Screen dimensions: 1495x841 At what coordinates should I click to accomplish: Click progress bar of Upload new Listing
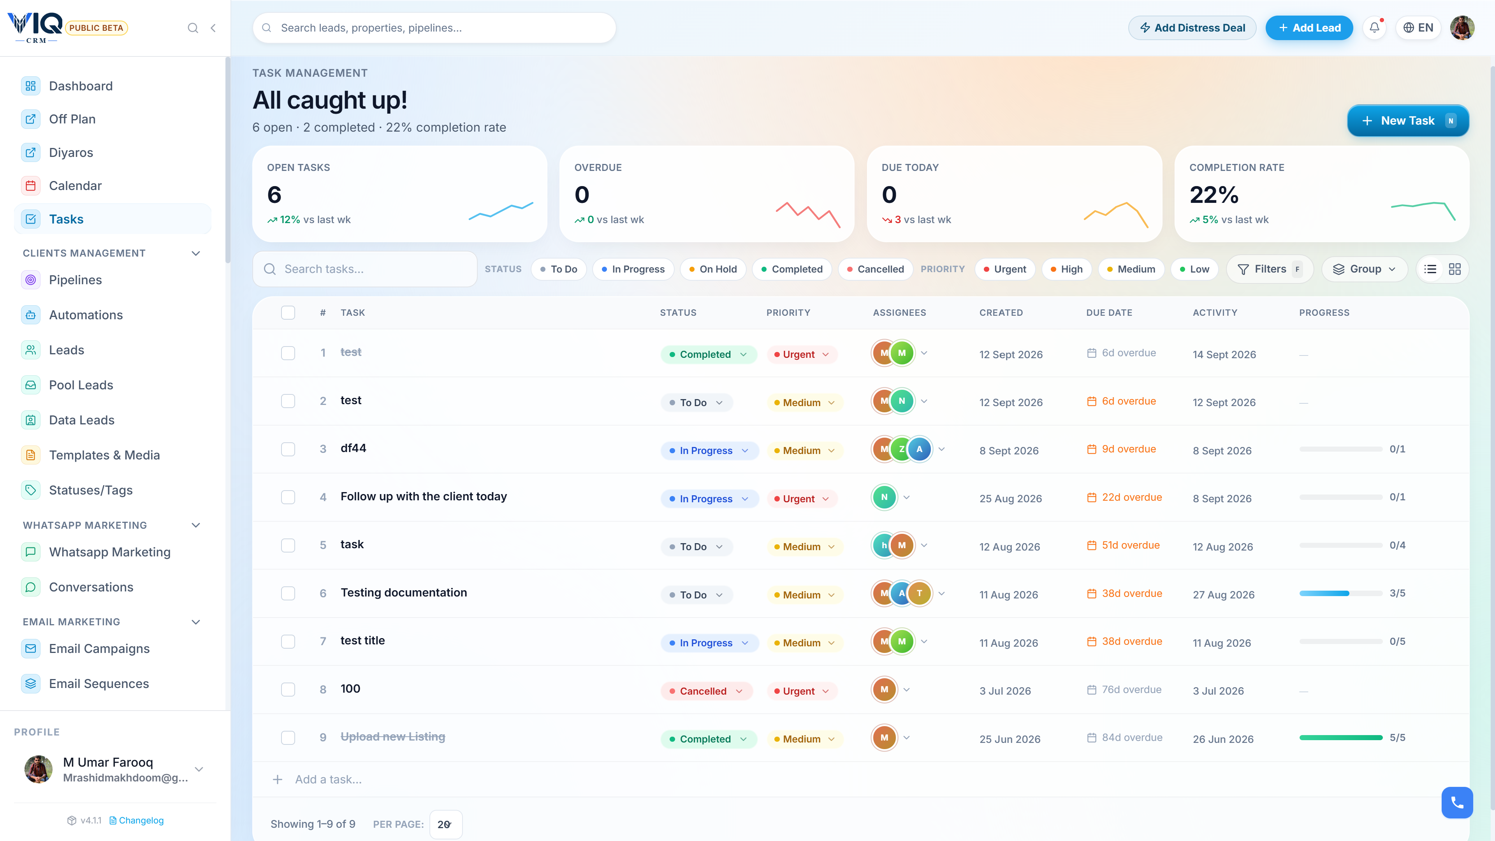click(1340, 738)
